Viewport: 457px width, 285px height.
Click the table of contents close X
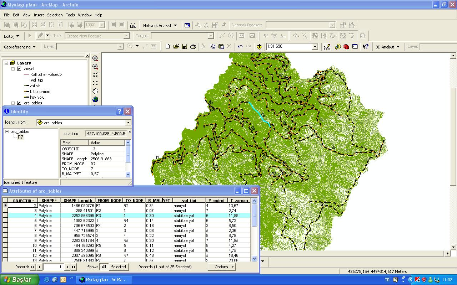tap(87, 56)
